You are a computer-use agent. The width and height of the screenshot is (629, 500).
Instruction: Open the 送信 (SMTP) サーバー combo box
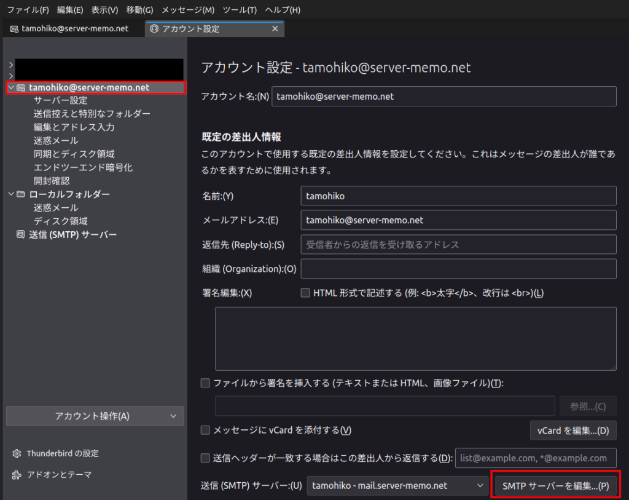pyautogui.click(x=396, y=485)
